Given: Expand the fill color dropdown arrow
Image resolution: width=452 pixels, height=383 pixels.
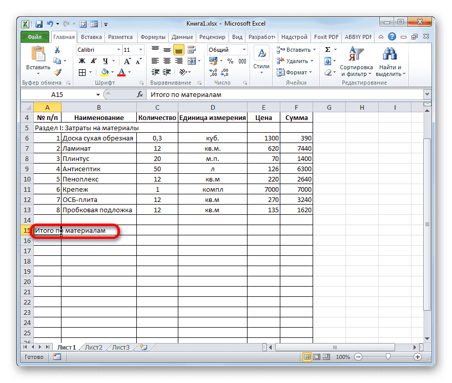Looking at the screenshot, I should point(112,71).
